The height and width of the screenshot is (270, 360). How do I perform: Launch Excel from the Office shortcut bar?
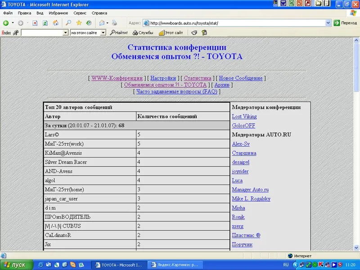pos(291,4)
